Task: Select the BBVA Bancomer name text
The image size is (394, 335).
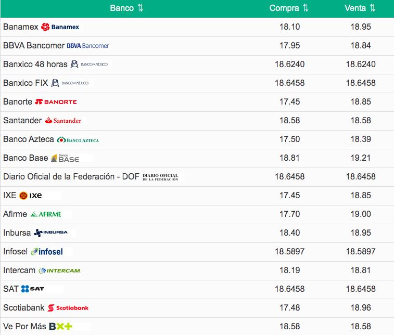Action: (x=34, y=45)
